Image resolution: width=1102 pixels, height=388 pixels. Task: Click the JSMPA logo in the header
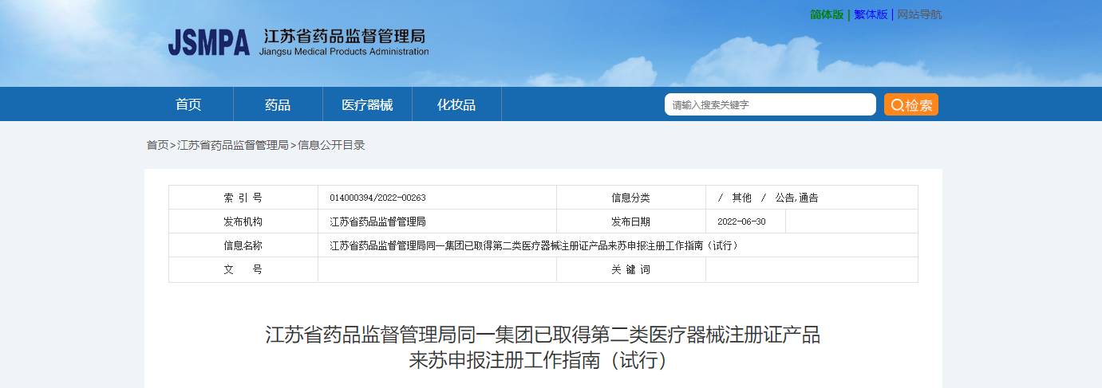[x=209, y=42]
